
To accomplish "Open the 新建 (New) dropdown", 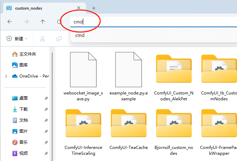I will 17,39.
